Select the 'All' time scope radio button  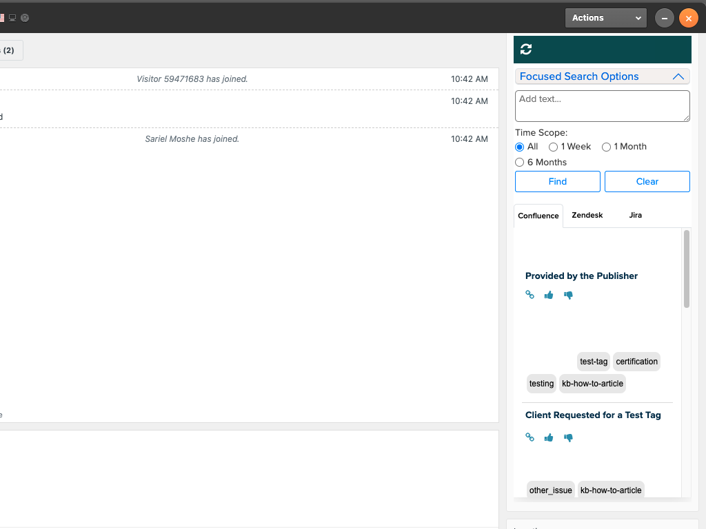[520, 147]
